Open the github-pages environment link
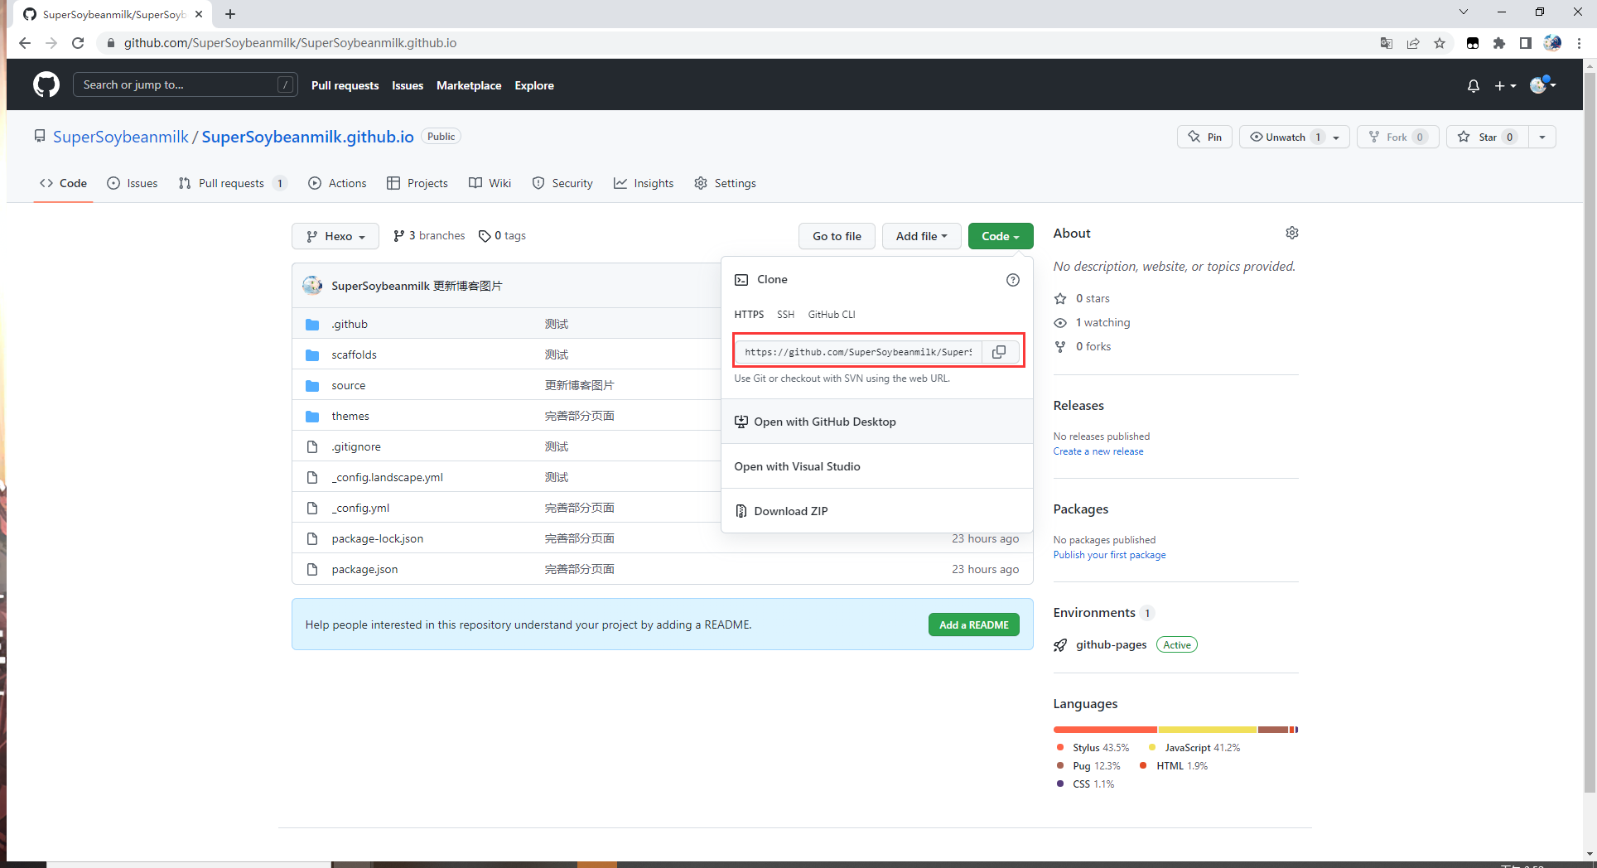1597x868 pixels. 1111,645
